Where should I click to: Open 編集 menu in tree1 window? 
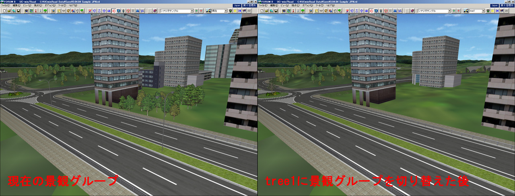(x=274, y=6)
